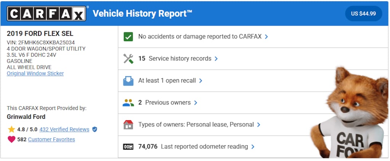Image resolution: width=390 pixels, height=161 pixels.
Task: Expand the 15 service history records chevron
Action: (216, 59)
